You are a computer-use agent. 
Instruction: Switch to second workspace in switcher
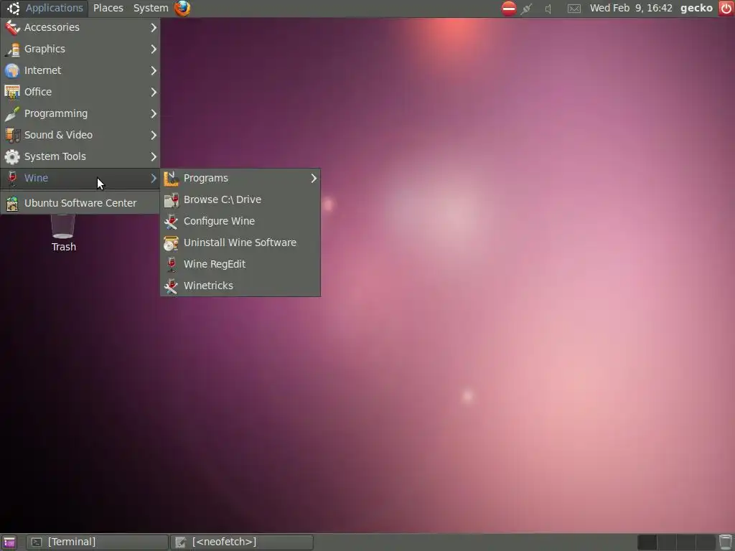(x=667, y=542)
